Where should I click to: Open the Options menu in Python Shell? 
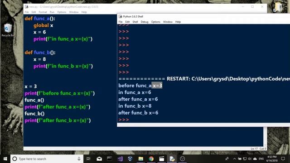[156, 22]
